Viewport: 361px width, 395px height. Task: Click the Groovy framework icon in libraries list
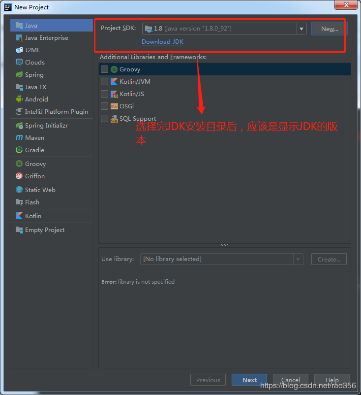[114, 69]
